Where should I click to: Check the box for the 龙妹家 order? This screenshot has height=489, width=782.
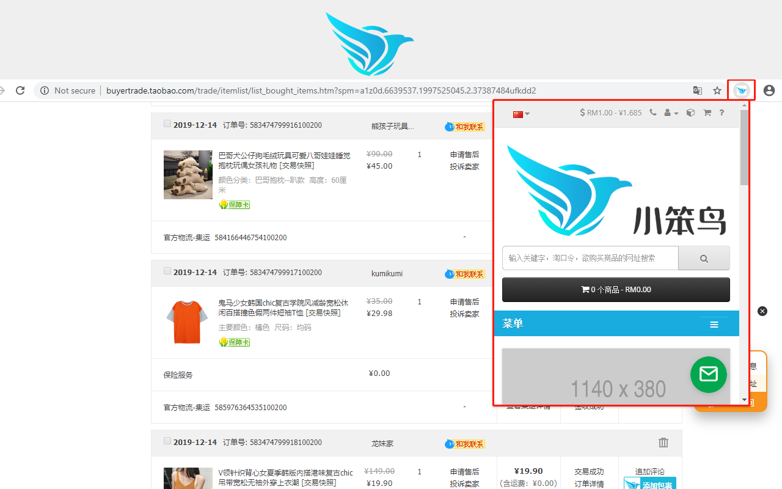167,441
